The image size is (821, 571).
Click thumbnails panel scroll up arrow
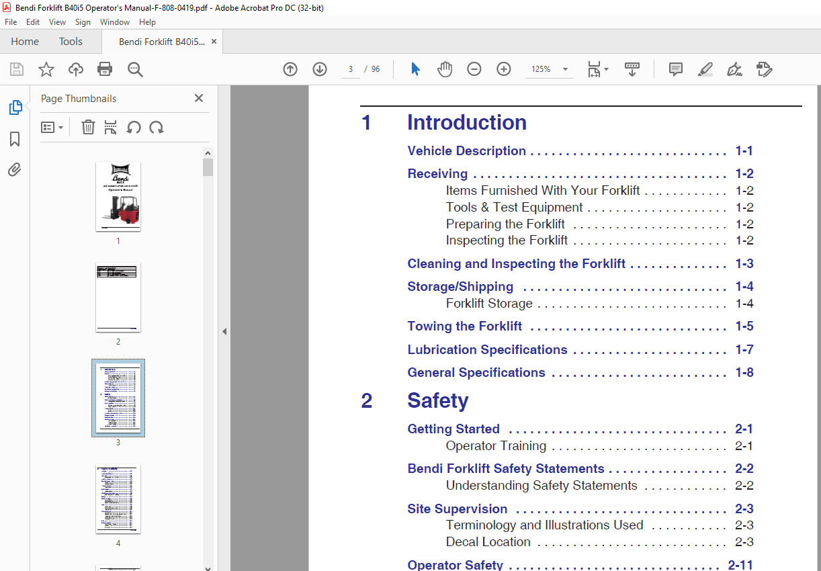point(208,153)
